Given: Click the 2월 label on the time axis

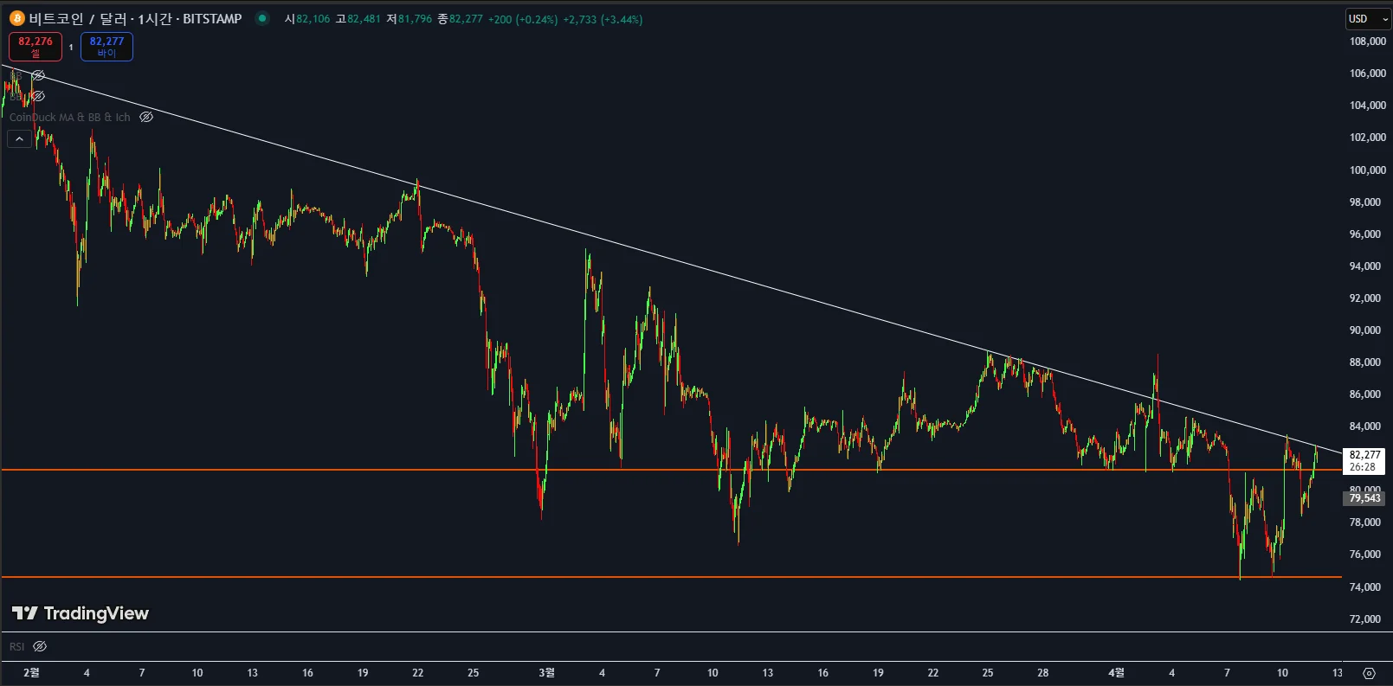Looking at the screenshot, I should click(31, 673).
